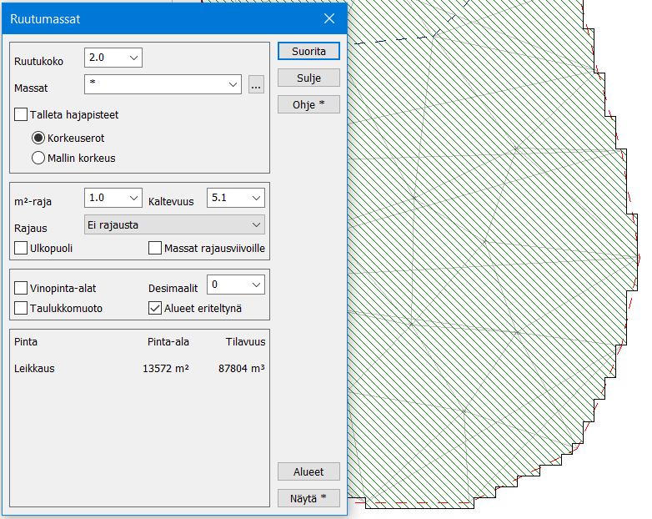Enable Talleta hajapisteet checkbox
Screen dimensions: 652x519
22,115
